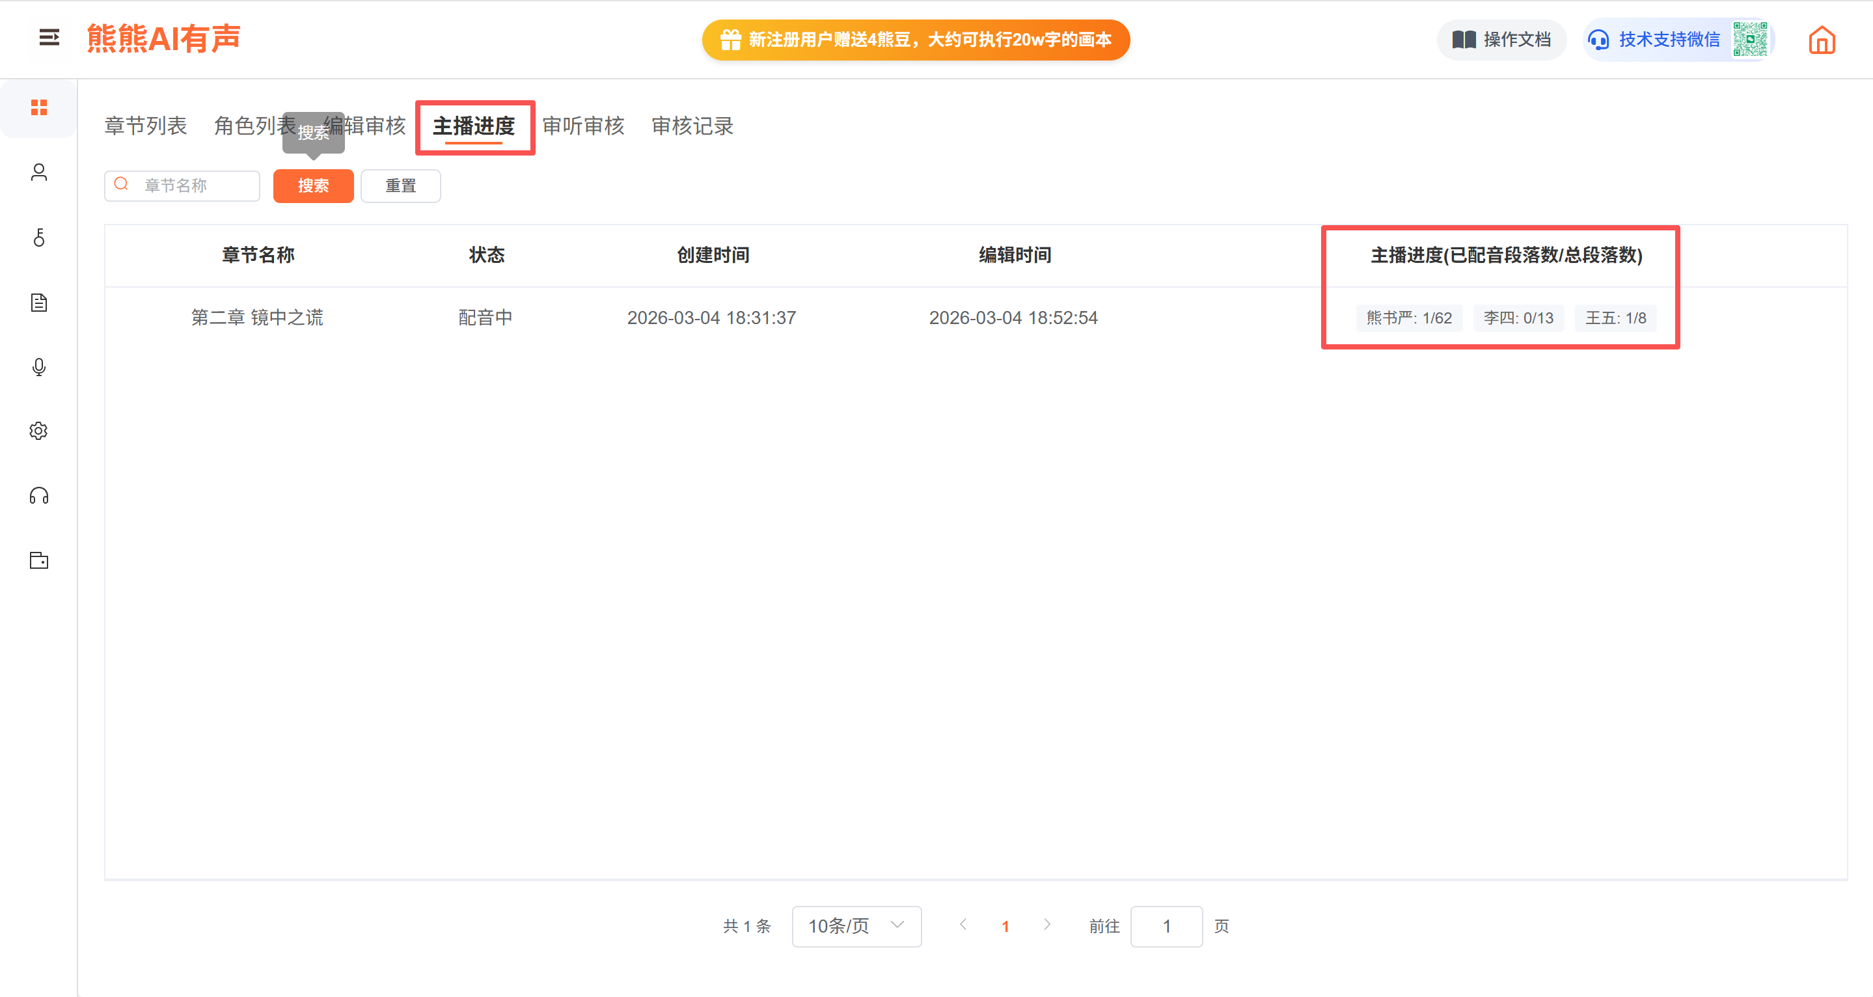The width and height of the screenshot is (1873, 997).
Task: Switch to 章节列表 tab
Action: coord(145,126)
